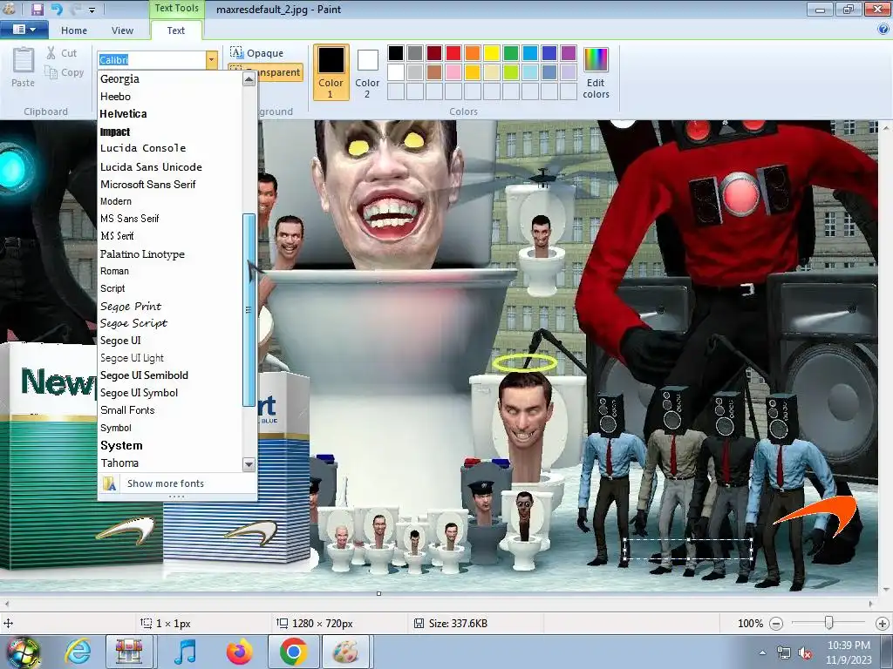Switch to the View ribbon tab
893x669 pixels.
tap(122, 30)
